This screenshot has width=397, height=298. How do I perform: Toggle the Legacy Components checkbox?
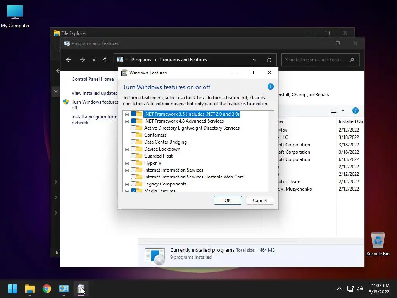pyautogui.click(x=133, y=184)
